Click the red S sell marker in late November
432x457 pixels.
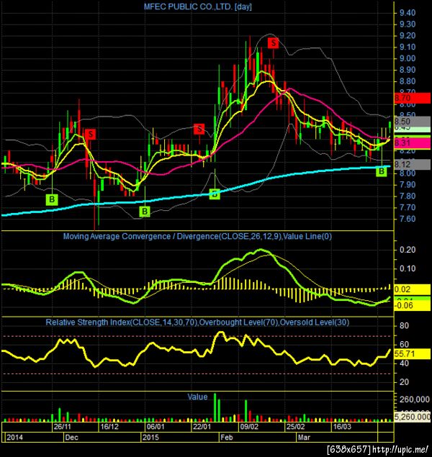coord(91,135)
